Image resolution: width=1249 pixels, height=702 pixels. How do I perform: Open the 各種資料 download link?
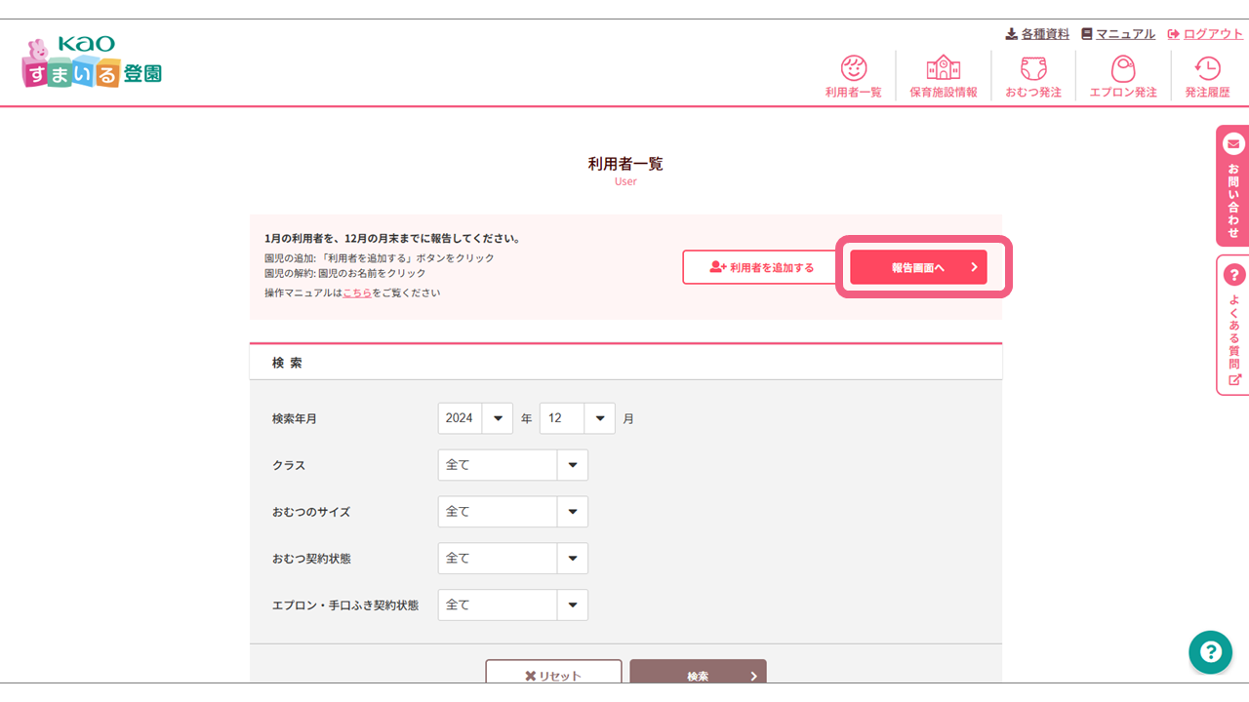1037,34
